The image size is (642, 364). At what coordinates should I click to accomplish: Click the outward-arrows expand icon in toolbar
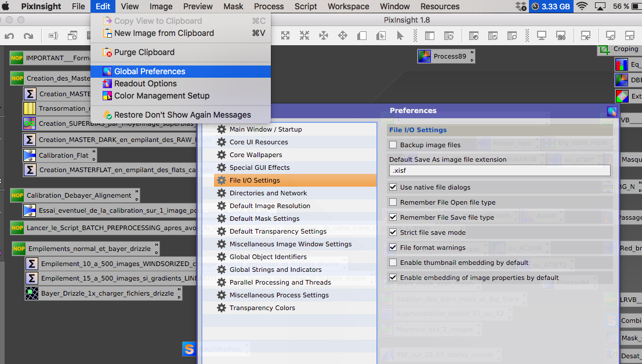tap(285, 35)
